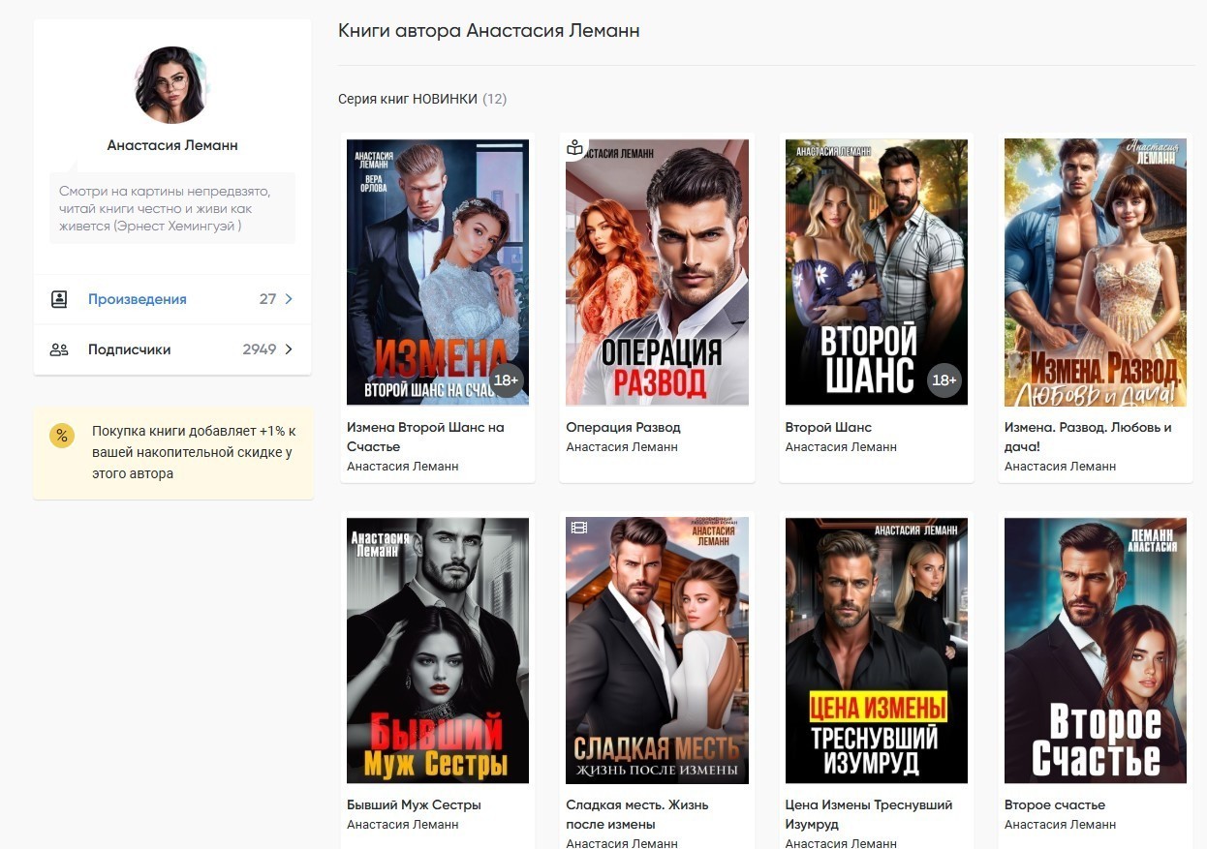Click audiobook badge on Операция Развод cover
1207x849 pixels.
[575, 148]
